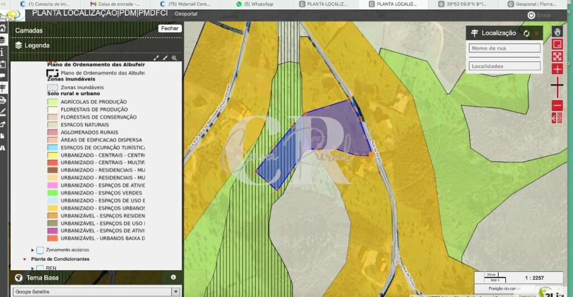Zoom to full map extent
Viewport: 573px width, 297px height.
point(557,57)
